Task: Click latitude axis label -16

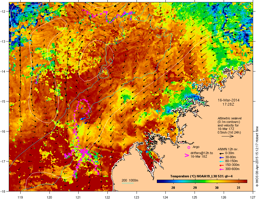Action: pos(3,131)
